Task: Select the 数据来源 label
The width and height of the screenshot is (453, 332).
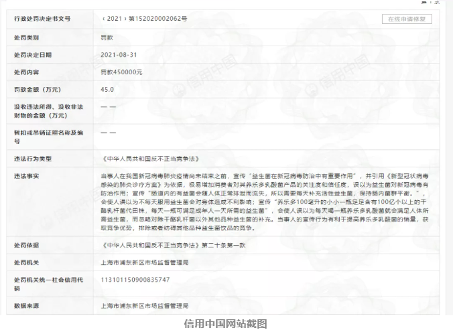Action: click(x=26, y=306)
